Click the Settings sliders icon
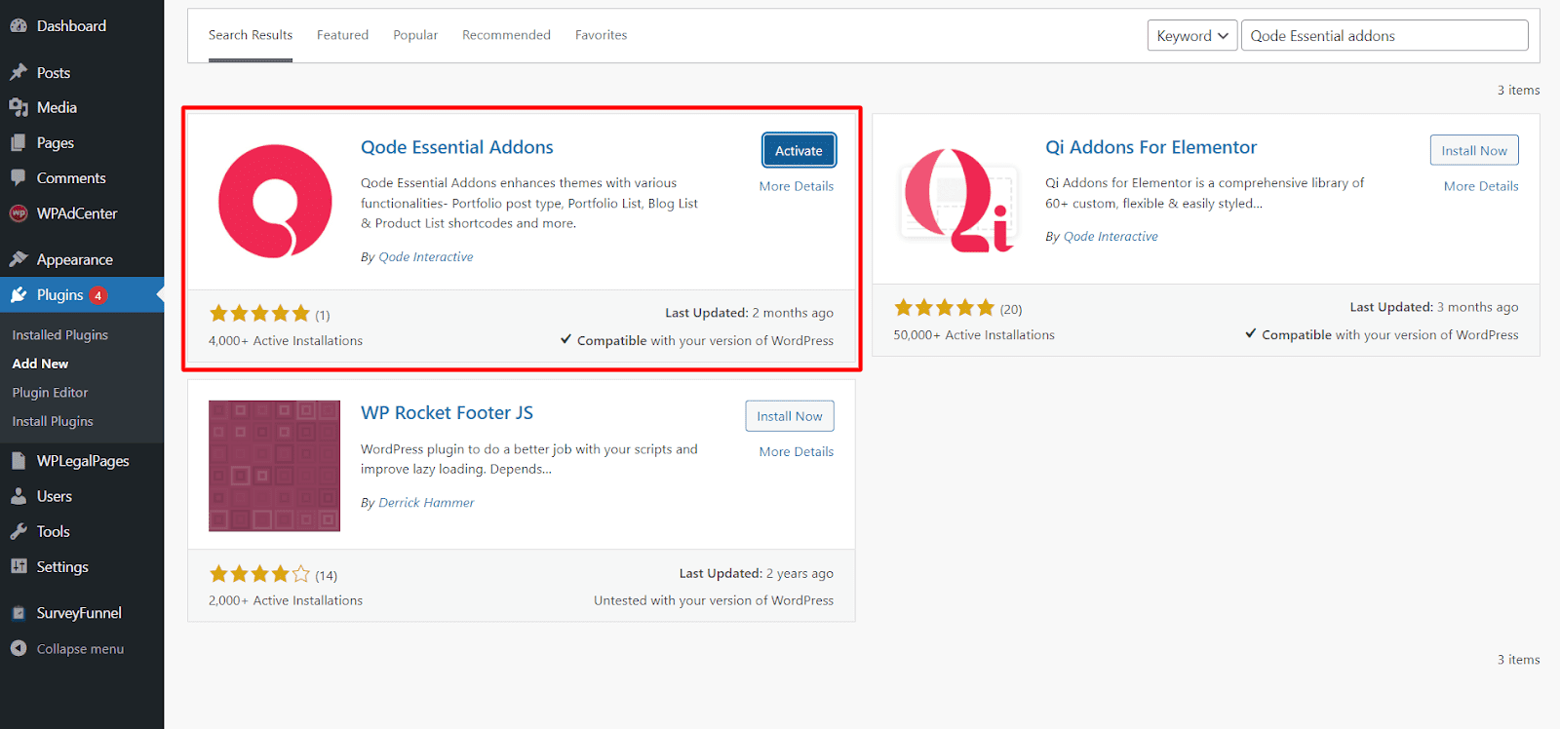 [19, 566]
